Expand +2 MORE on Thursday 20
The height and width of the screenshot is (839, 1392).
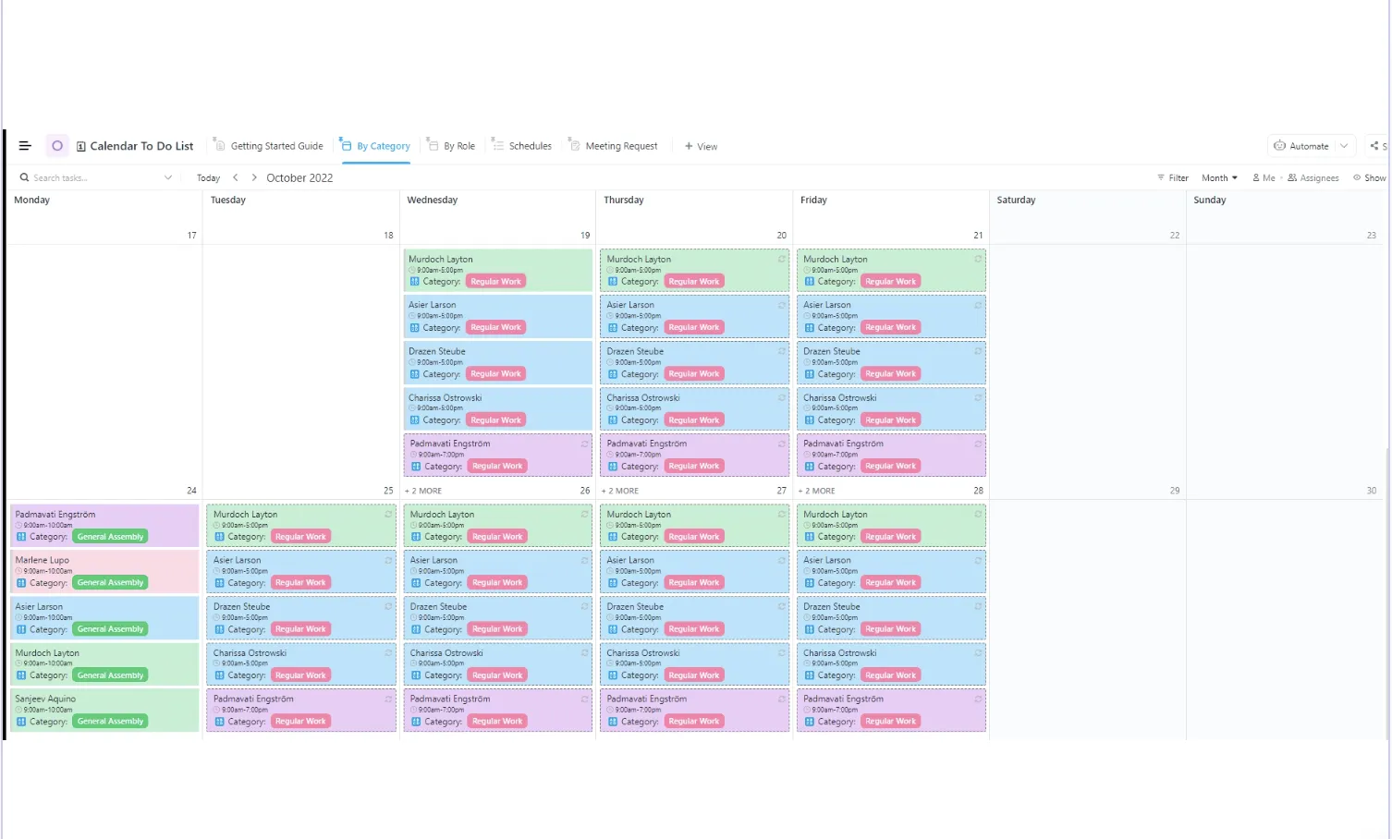pyautogui.click(x=620, y=491)
